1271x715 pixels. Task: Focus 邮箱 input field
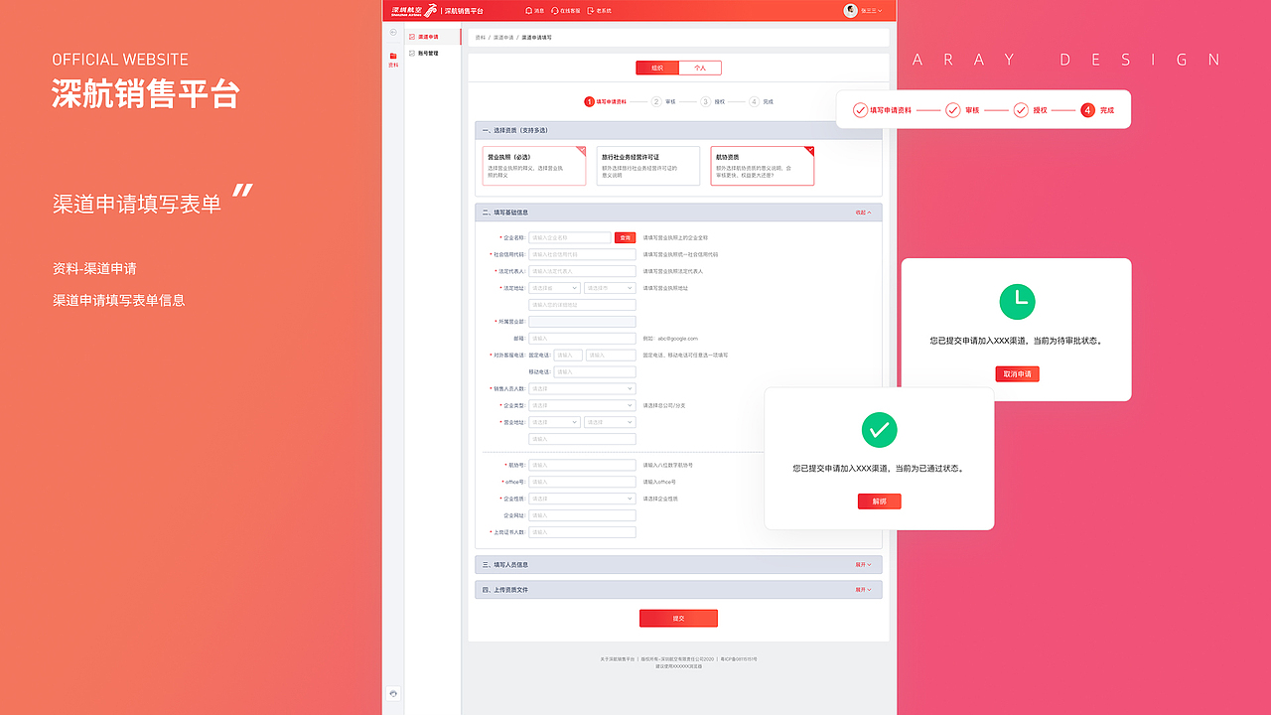point(582,339)
